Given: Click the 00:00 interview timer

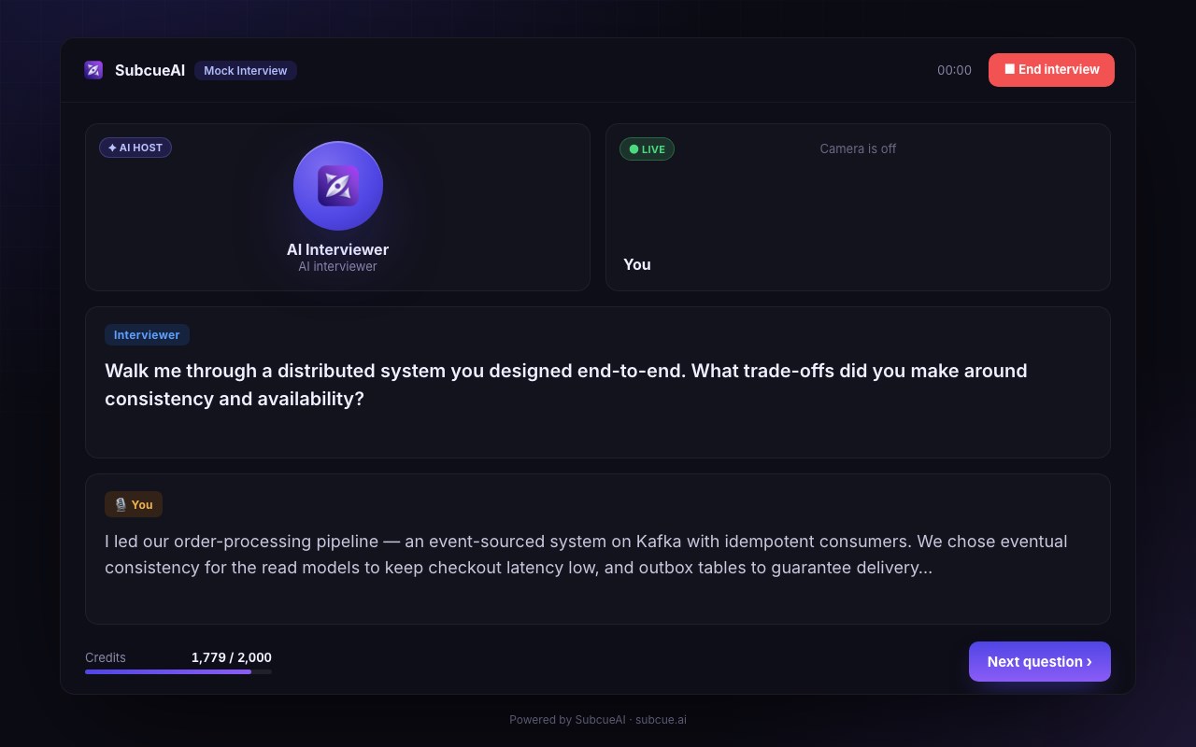Looking at the screenshot, I should (x=954, y=70).
